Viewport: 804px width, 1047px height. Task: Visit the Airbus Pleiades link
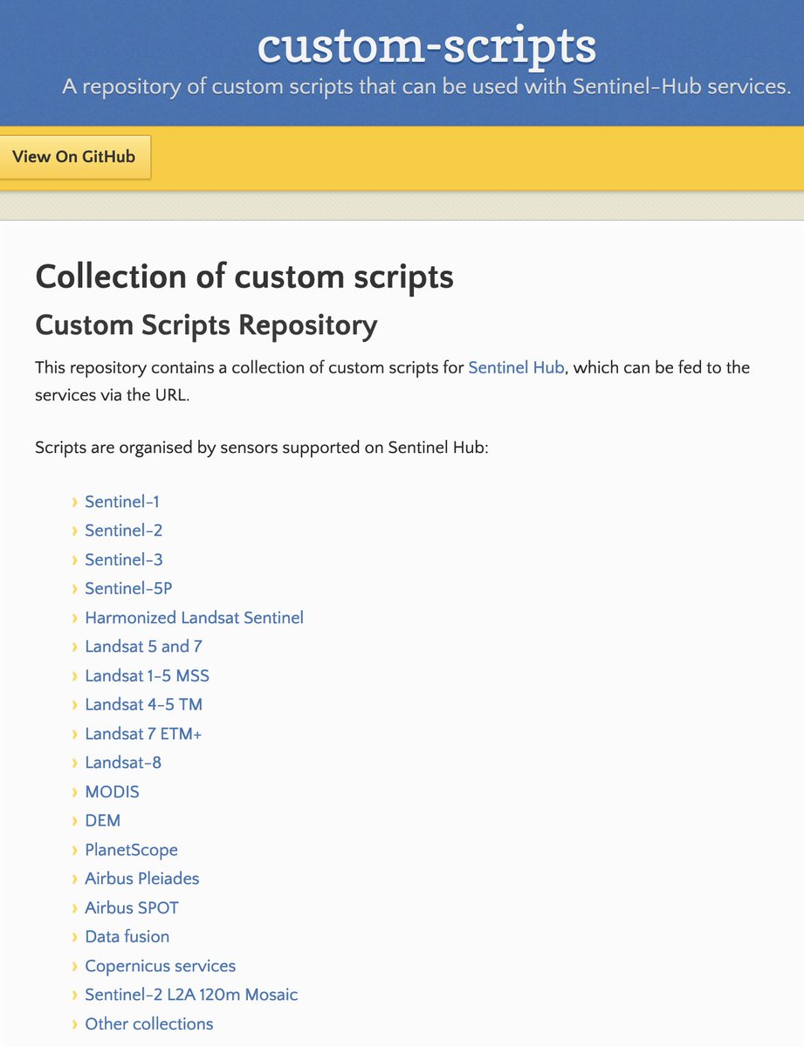141,879
